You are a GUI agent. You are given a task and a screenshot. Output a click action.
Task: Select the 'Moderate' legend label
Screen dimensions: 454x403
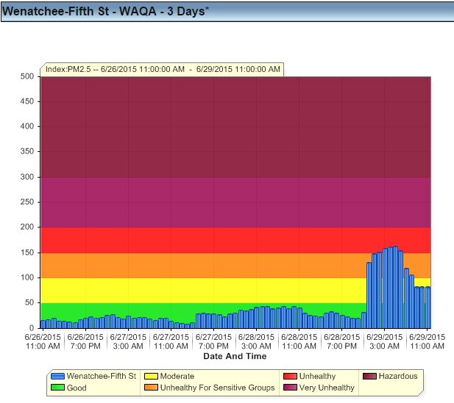tap(177, 376)
